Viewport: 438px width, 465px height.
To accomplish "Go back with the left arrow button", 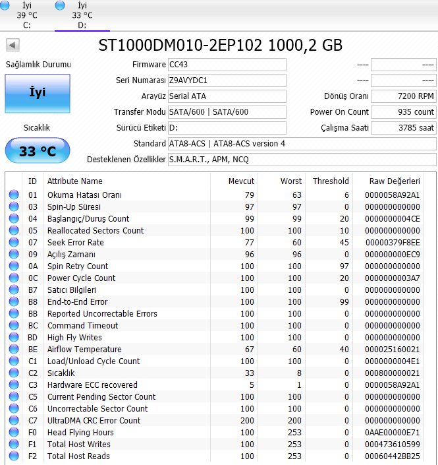I will coord(13,46).
